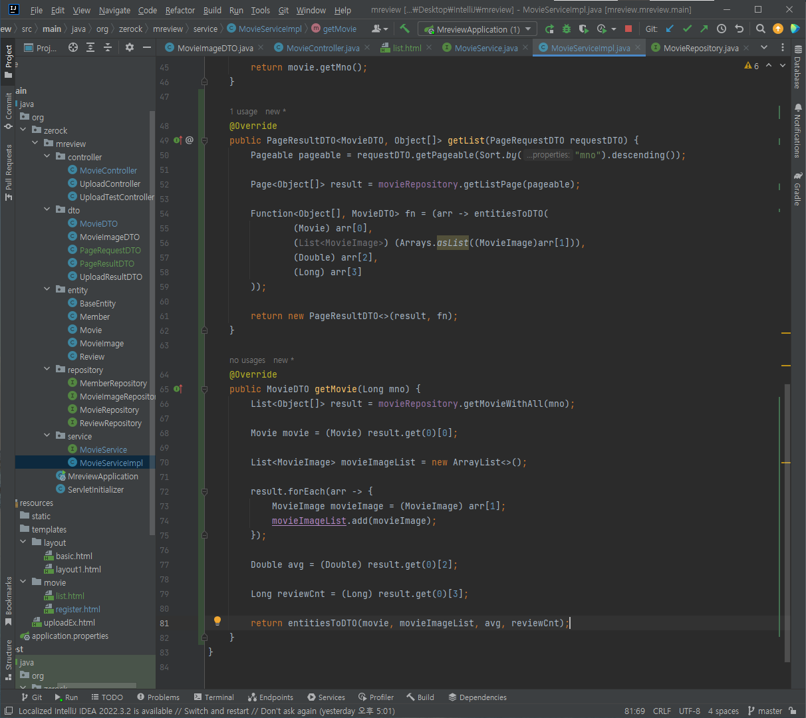The height and width of the screenshot is (718, 806).
Task: Click Git Push green arrow
Action: 704,29
